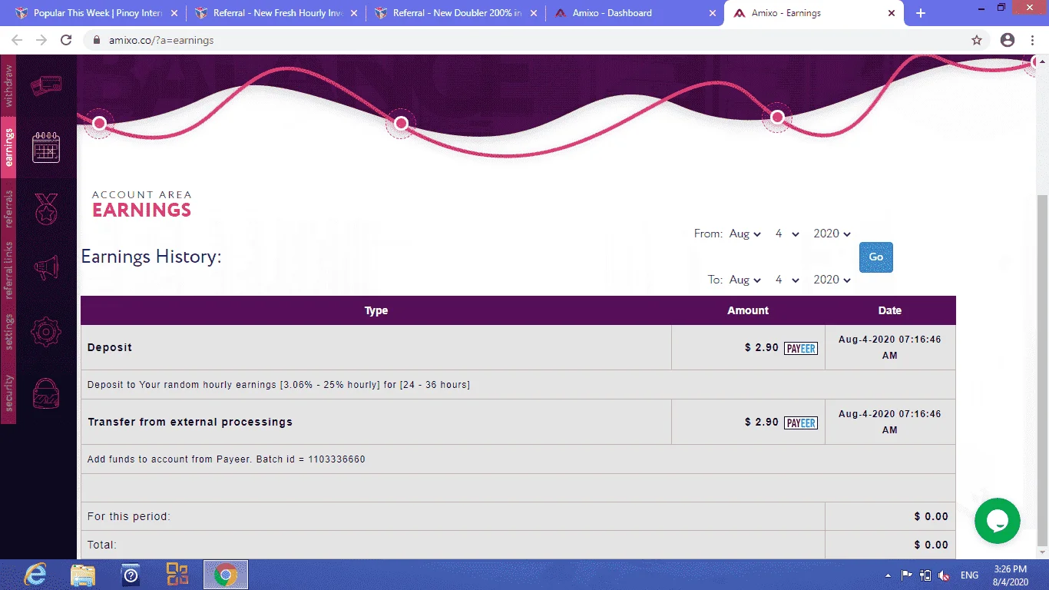Switch to New Fresh Hourly Referral tab
This screenshot has height=590, width=1049.
click(275, 13)
